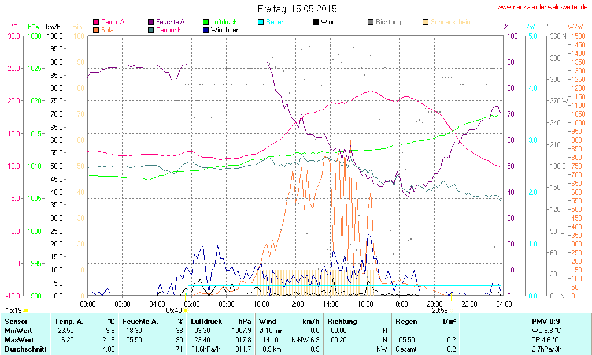
Task: Click the pink Temp. A. legend swatch
Action: (96, 22)
